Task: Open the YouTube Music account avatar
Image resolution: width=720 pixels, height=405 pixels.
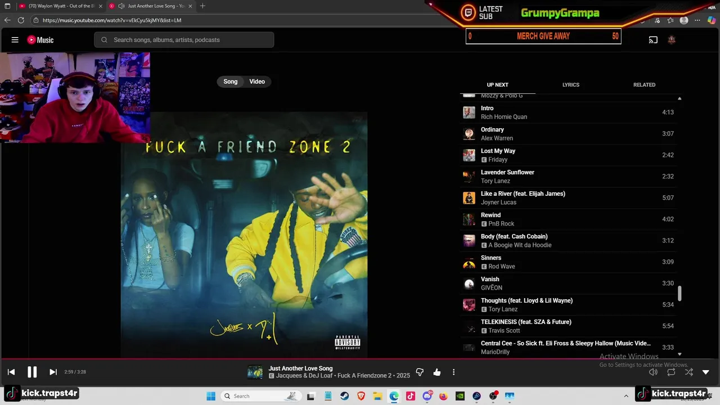Action: [671, 40]
